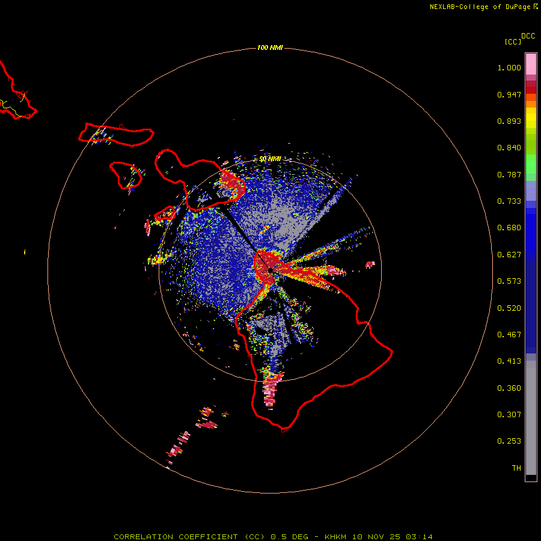Image resolution: width=541 pixels, height=541 pixels.
Task: Select the 1.000 scale value
Action: [509, 67]
